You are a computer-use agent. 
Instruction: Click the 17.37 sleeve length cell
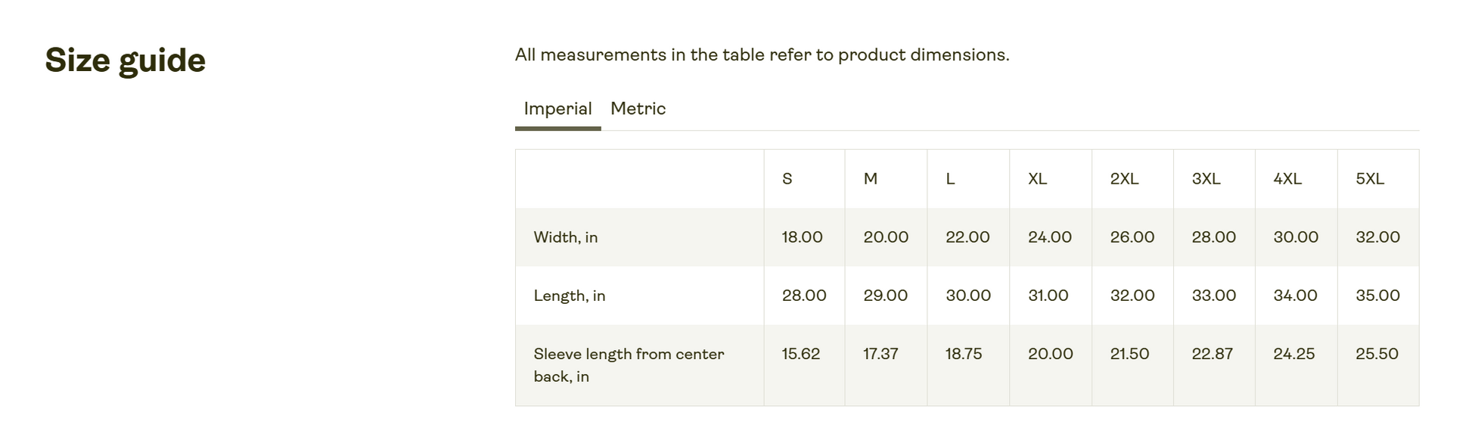pos(880,354)
